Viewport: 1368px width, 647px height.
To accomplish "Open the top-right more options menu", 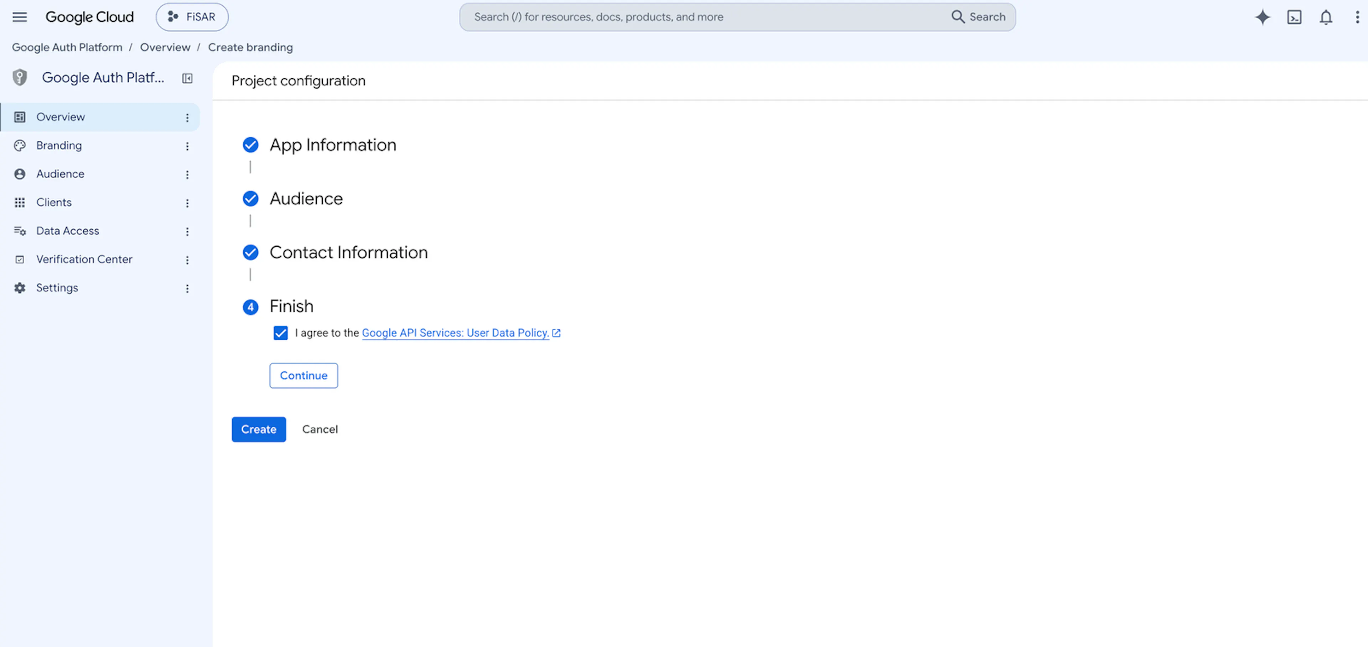I will click(x=1357, y=17).
